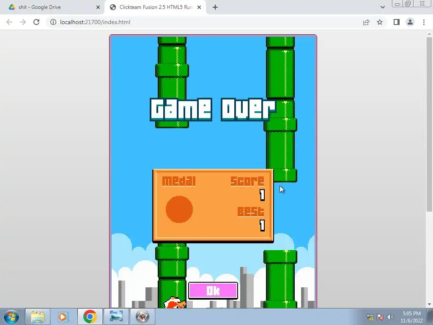The width and height of the screenshot is (433, 325).
Task: Open the Windows Start menu
Action: pos(11,317)
